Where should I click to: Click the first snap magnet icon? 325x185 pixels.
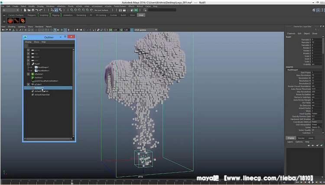tap(71, 10)
